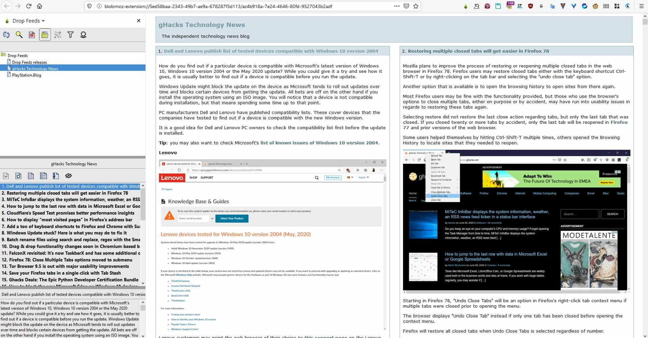The height and width of the screenshot is (338, 648).
Task: Toggle the yellow folder view button
Action: click(x=45, y=35)
